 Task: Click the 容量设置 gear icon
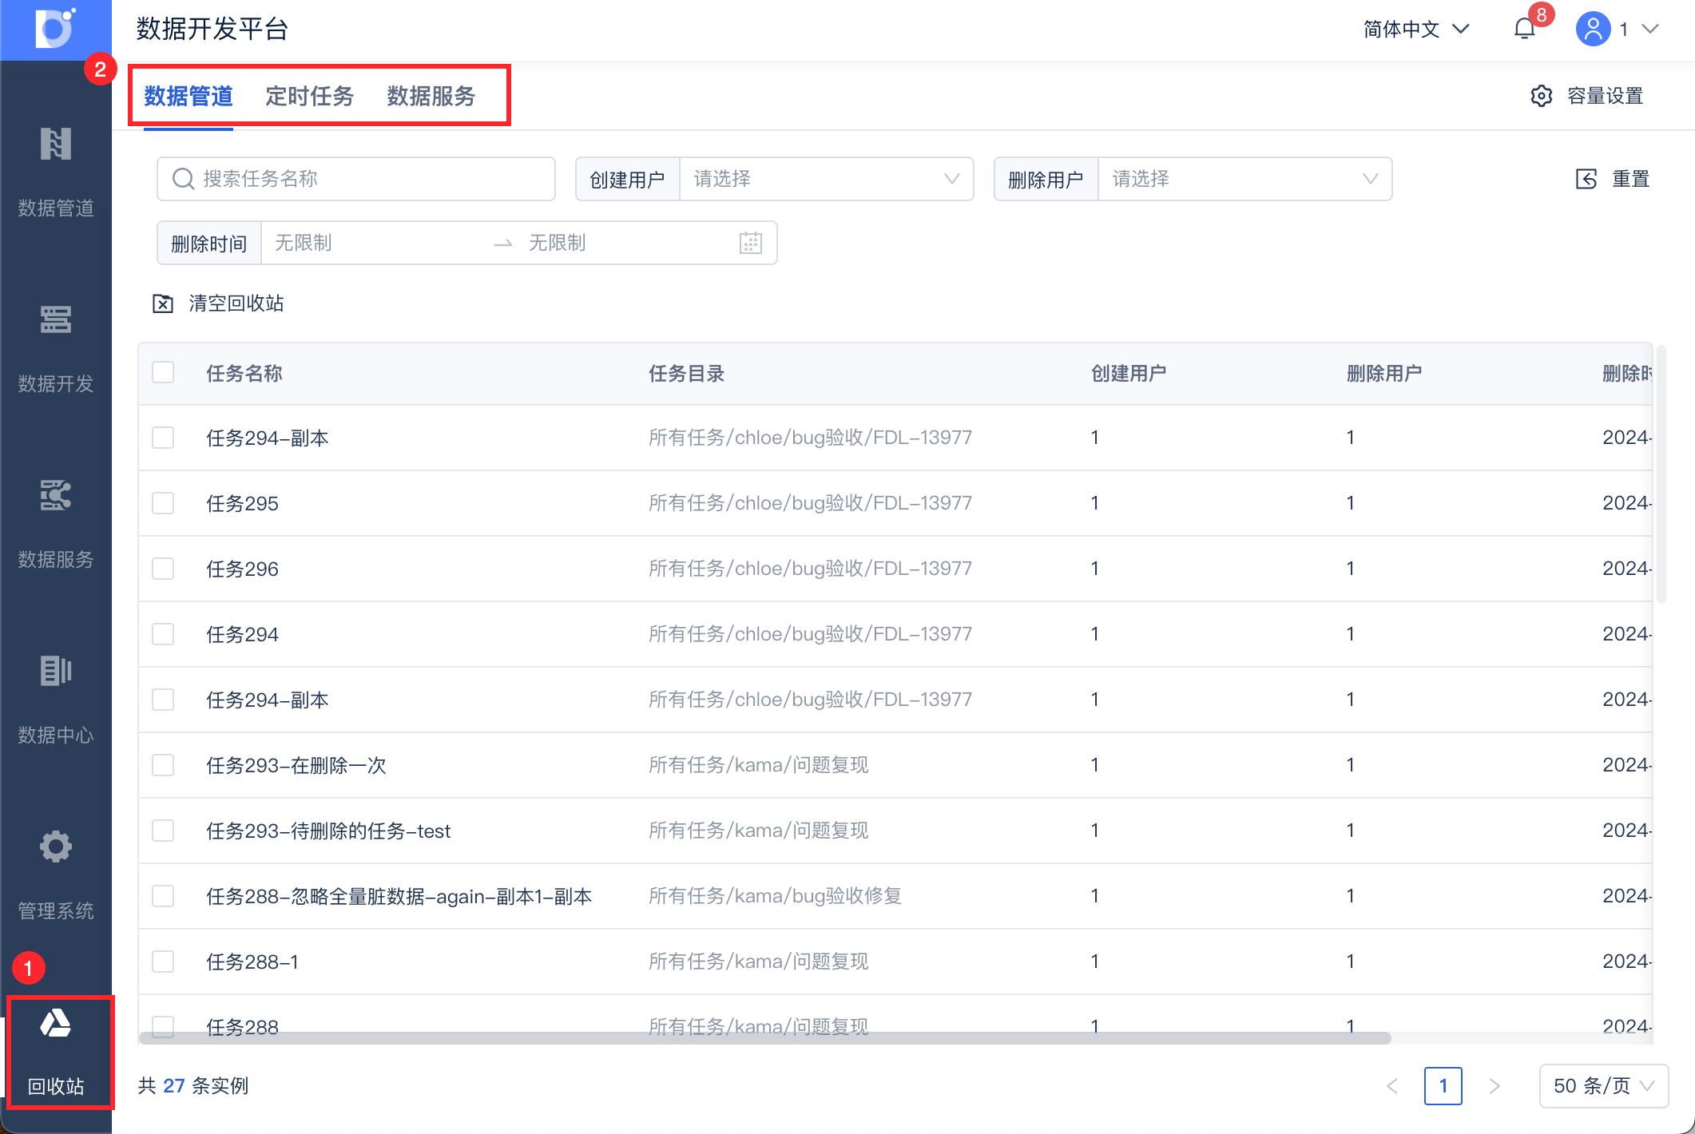click(1542, 96)
